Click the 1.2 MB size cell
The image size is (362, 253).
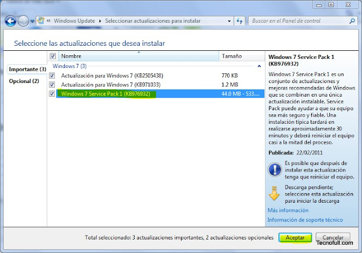point(230,85)
